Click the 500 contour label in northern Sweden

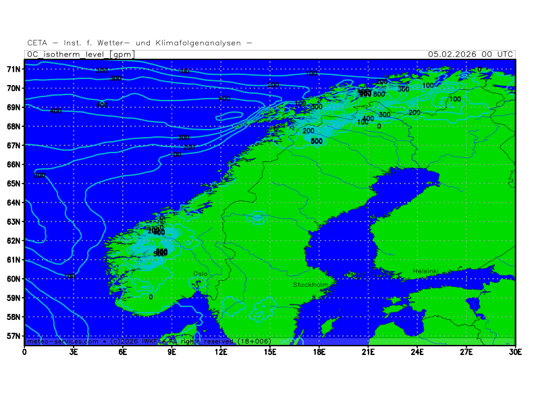point(317,141)
